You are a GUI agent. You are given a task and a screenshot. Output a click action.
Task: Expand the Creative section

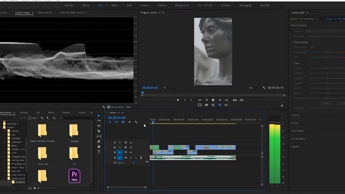(295, 115)
